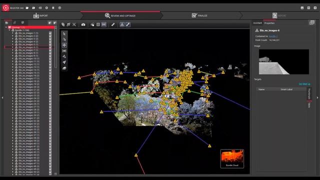Collapse the right panel with edge arrow
The image size is (320, 180).
(317, 98)
